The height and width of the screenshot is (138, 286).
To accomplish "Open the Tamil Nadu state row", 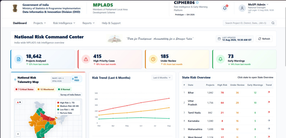I will coord(228,113).
